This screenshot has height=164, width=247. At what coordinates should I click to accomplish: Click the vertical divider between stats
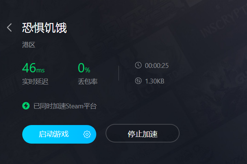[x=119, y=73]
